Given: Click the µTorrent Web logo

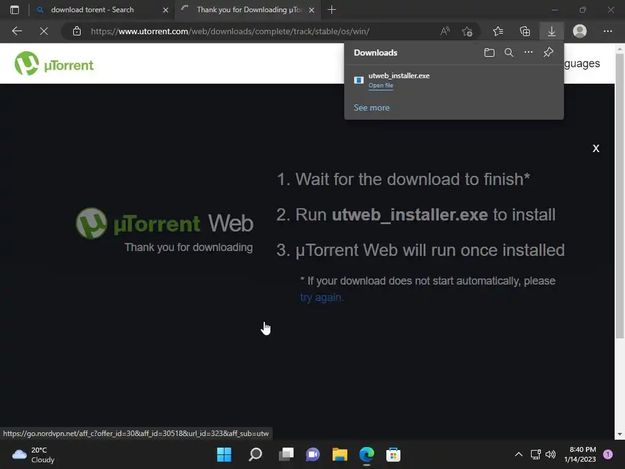Looking at the screenshot, I should [x=164, y=223].
